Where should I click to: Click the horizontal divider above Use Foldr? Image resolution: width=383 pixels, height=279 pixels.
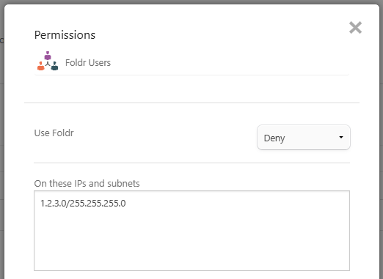point(191,103)
